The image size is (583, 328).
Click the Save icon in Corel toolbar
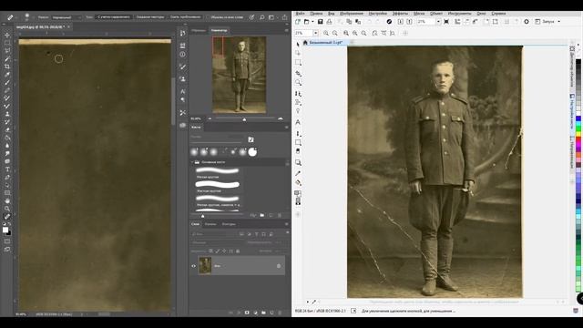[320, 22]
